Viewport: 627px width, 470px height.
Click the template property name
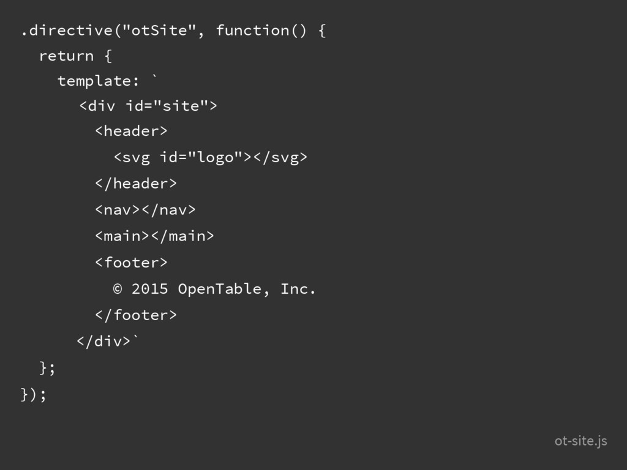(x=94, y=81)
